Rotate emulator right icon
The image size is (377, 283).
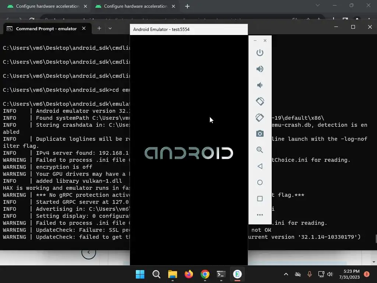pos(260,118)
